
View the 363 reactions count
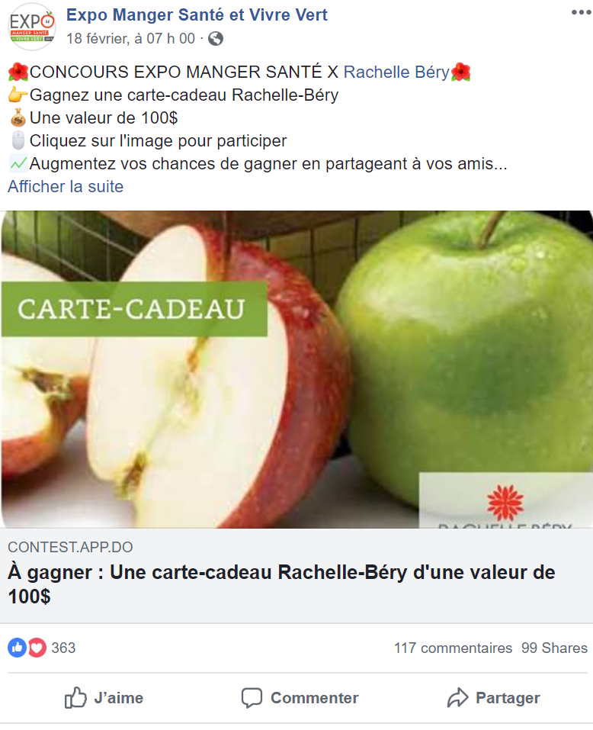pyautogui.click(x=63, y=648)
